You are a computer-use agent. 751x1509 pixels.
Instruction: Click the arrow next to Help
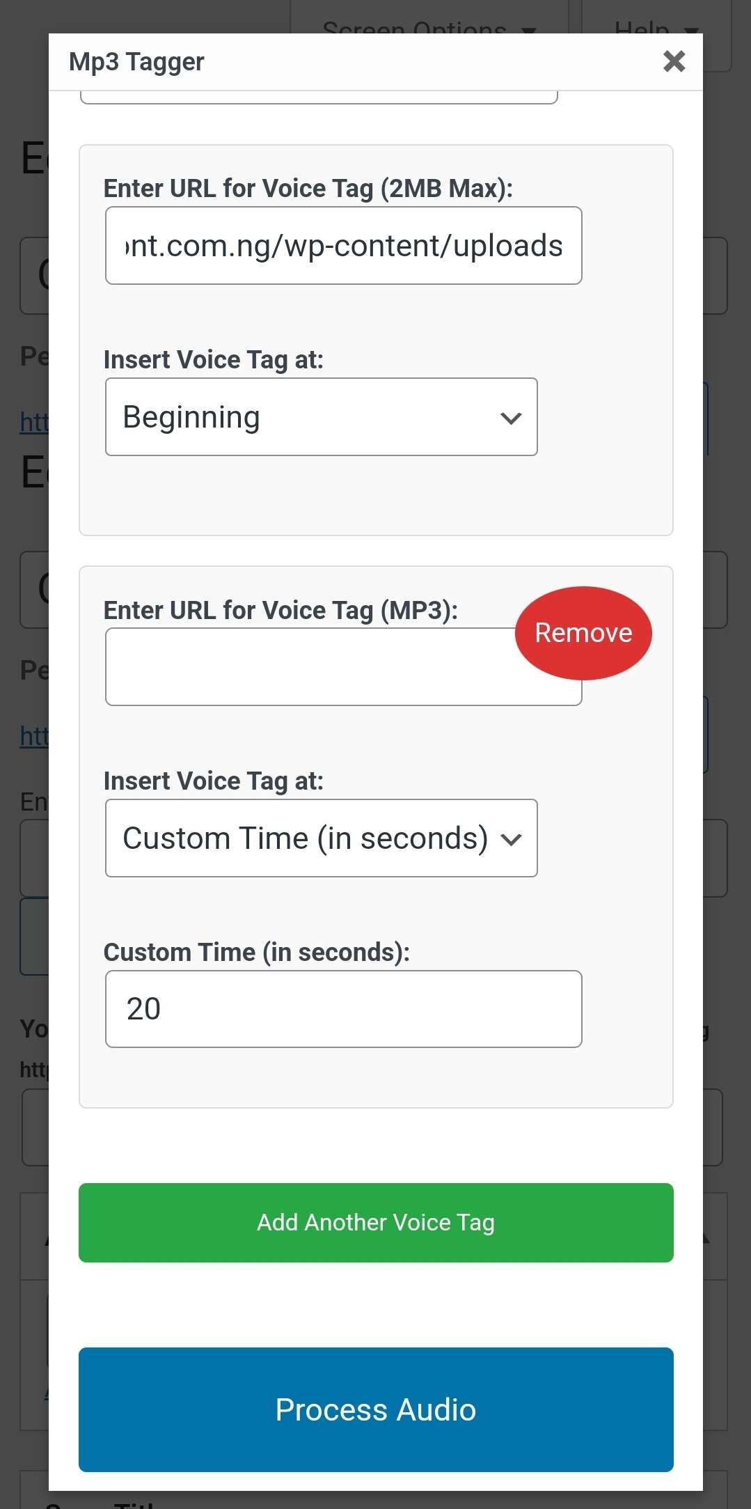[x=691, y=29]
